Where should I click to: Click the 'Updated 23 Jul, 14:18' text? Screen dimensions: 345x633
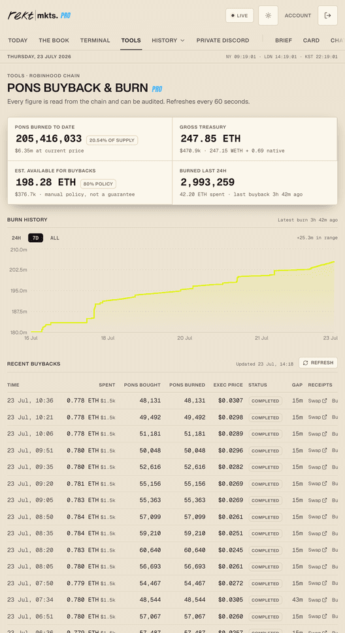pos(265,364)
